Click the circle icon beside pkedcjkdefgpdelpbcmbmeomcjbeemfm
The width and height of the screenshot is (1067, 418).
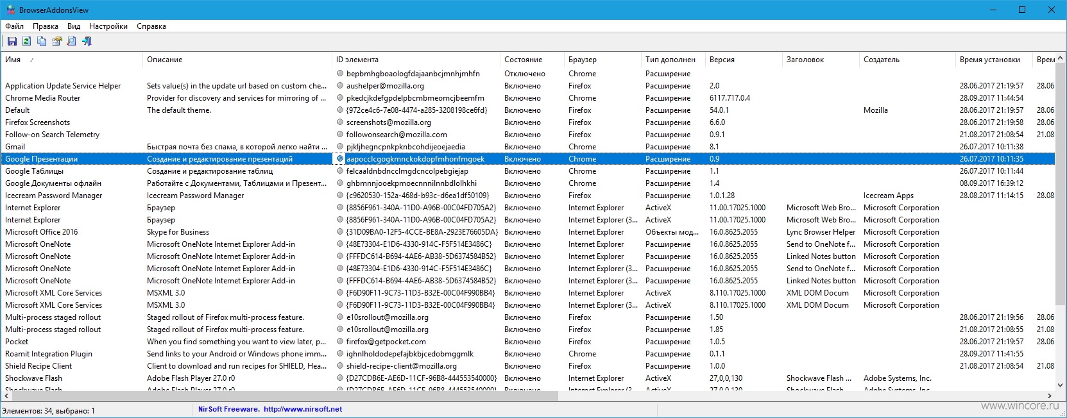click(x=340, y=98)
